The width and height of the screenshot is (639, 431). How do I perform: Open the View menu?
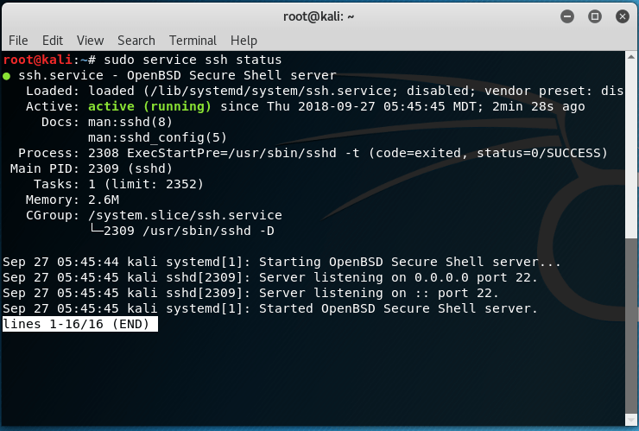click(90, 41)
